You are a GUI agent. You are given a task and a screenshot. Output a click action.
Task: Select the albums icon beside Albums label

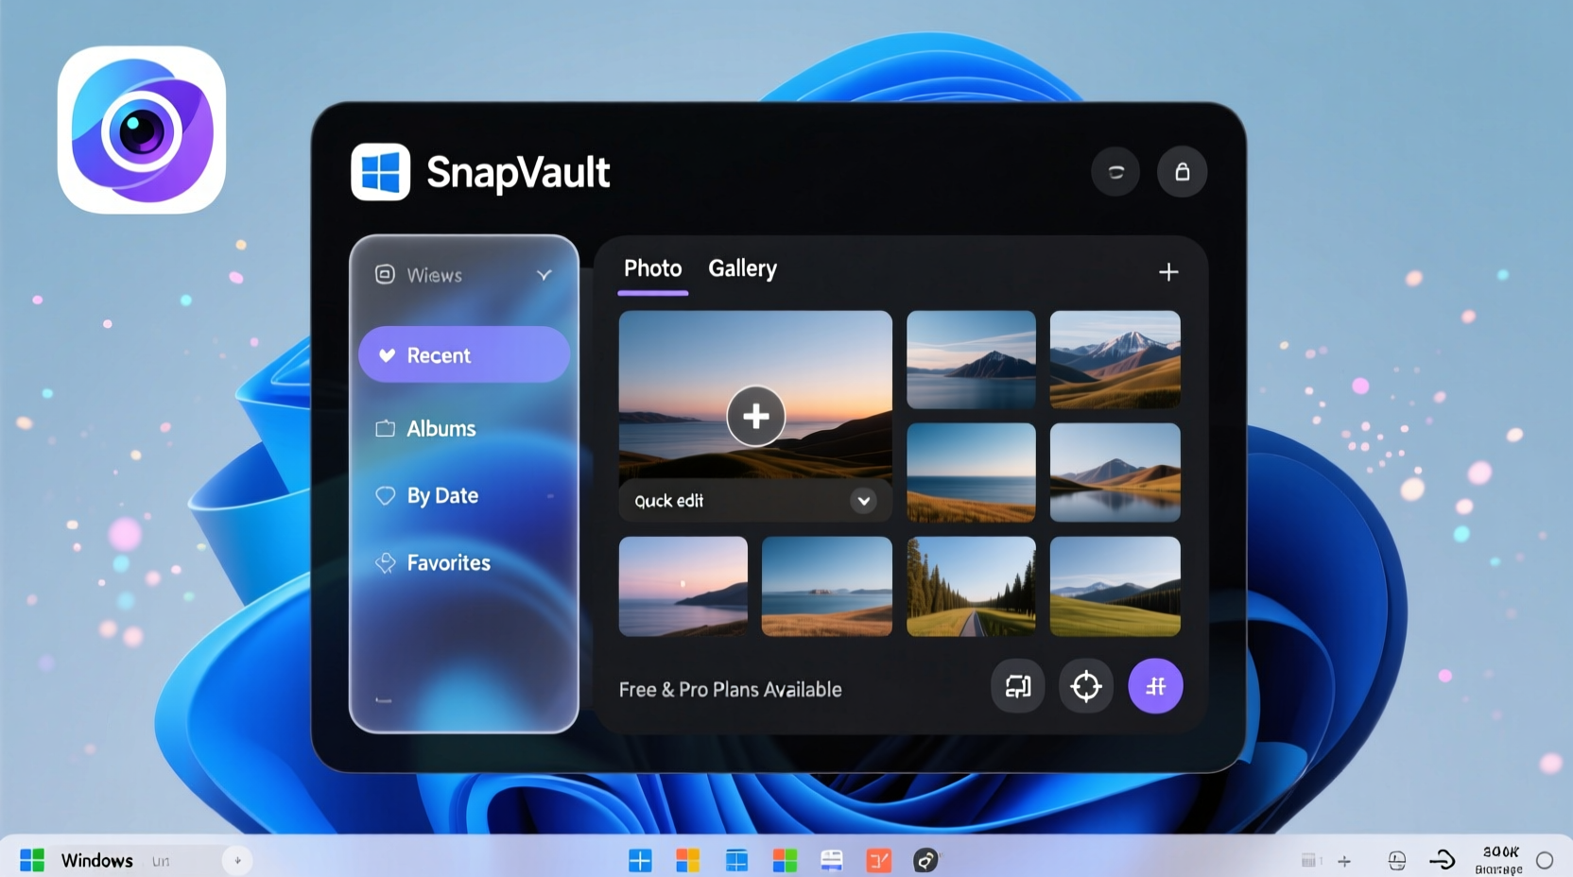coord(384,428)
